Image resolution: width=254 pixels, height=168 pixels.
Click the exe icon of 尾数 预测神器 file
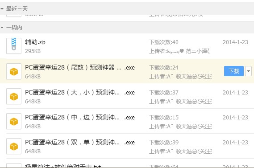[x=14, y=71]
